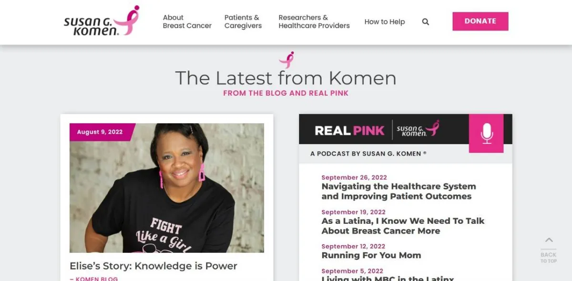Click the August 9, 2022 date tag

point(100,132)
